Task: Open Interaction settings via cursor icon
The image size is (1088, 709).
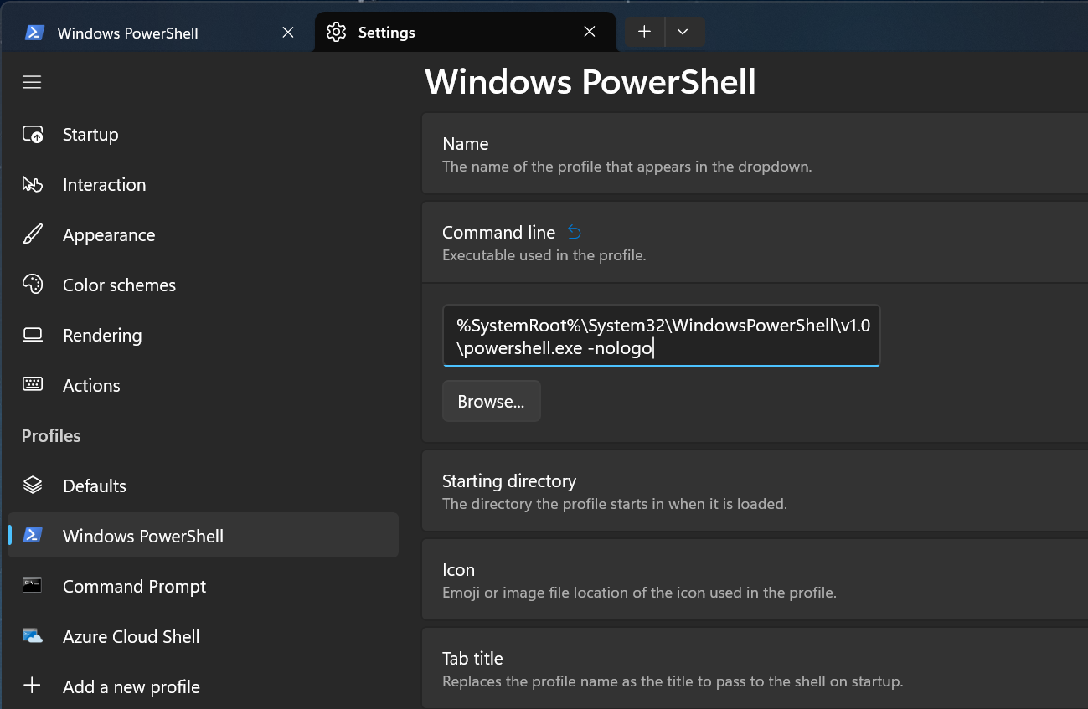Action: 32,184
